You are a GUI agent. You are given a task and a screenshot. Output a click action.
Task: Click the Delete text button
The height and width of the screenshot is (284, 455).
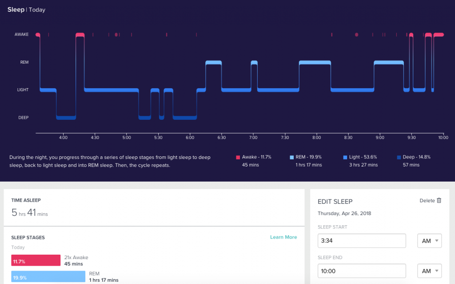(x=427, y=201)
